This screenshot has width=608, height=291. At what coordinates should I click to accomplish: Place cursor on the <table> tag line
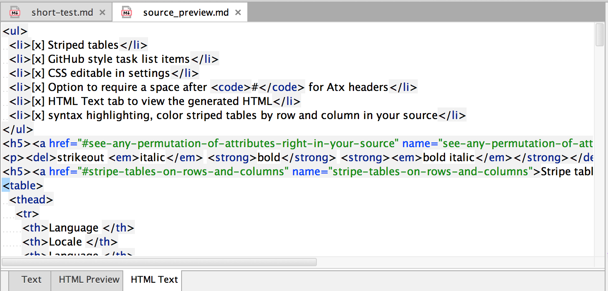click(23, 186)
